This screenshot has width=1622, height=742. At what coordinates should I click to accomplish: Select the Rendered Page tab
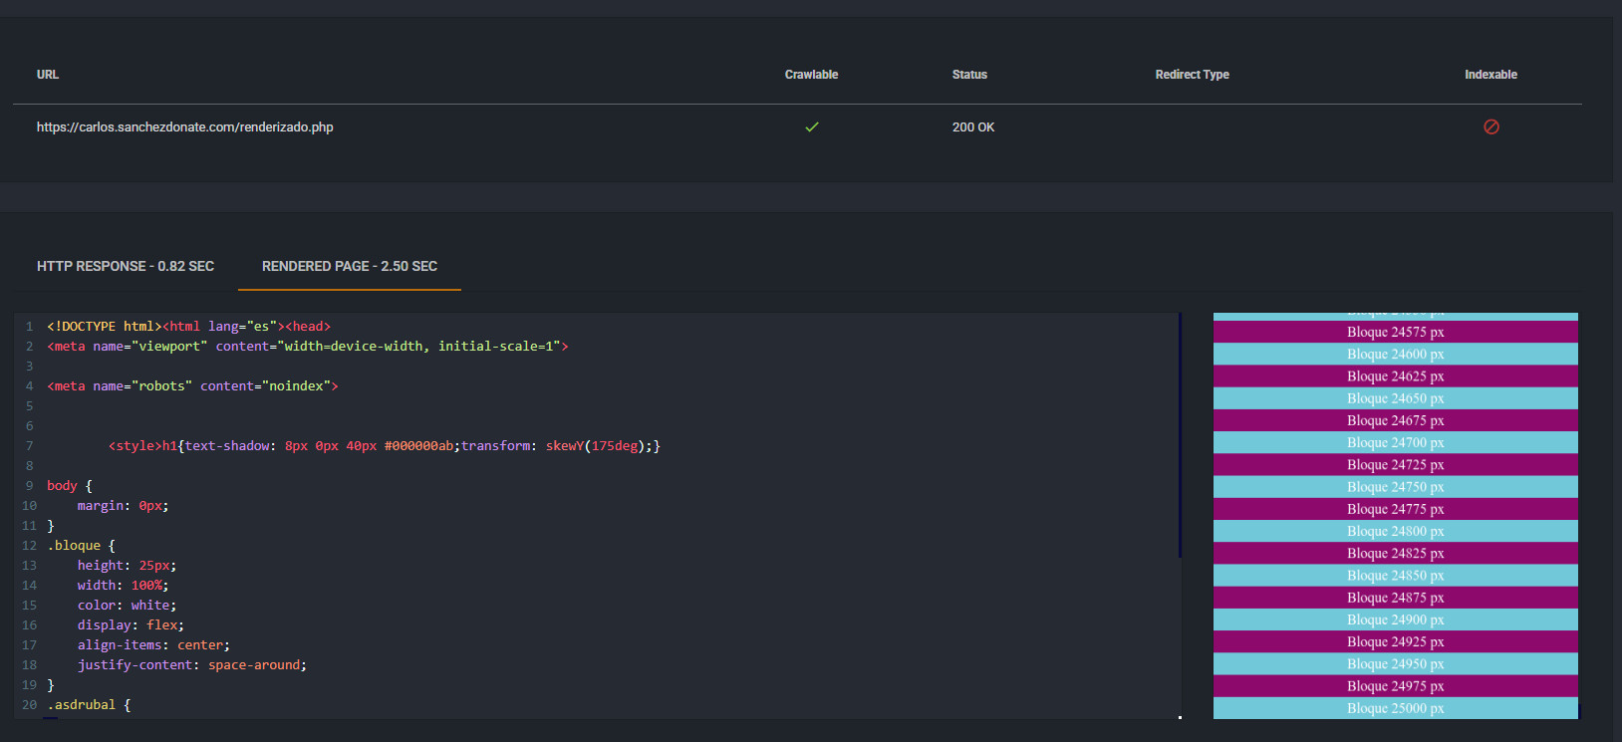[349, 266]
